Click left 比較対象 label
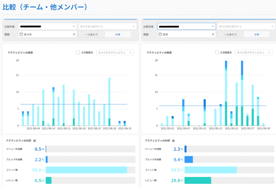This screenshot has height=190, width=276. click(10, 27)
